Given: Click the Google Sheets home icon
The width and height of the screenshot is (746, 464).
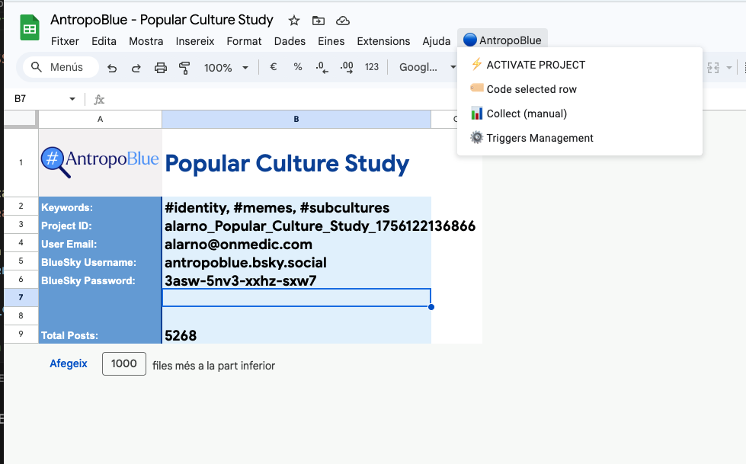Looking at the screenshot, I should [30, 30].
